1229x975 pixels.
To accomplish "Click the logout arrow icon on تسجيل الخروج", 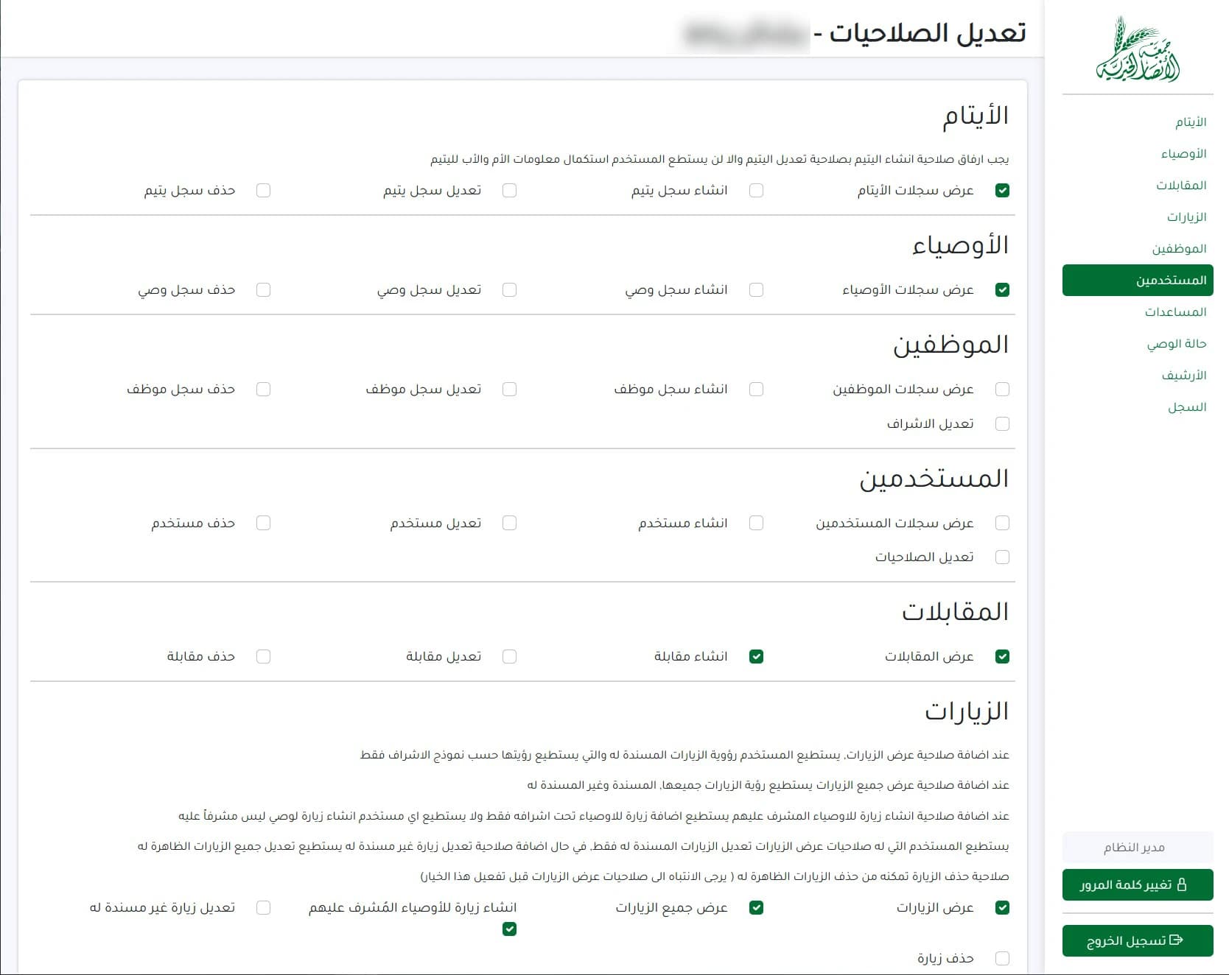I will point(1177,940).
